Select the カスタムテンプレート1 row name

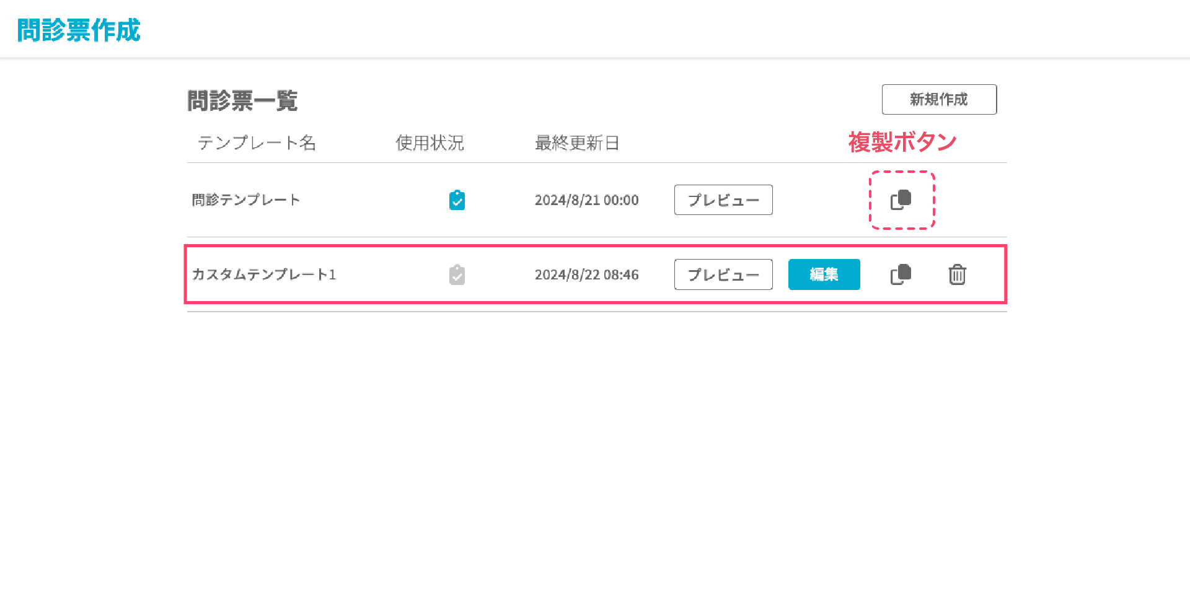click(263, 274)
